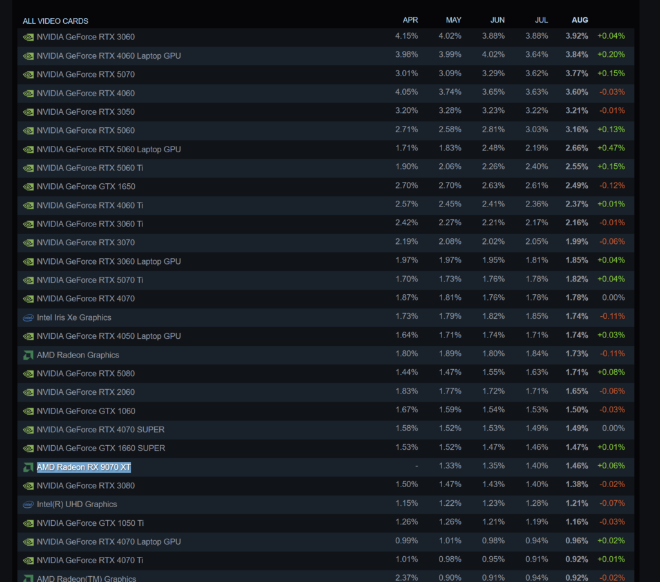
Task: Click the Intel(R) UHD Graphics name
Action: [x=77, y=505]
